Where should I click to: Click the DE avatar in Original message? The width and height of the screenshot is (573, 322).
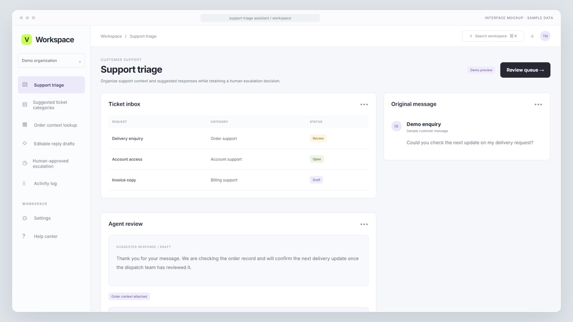coord(396,126)
